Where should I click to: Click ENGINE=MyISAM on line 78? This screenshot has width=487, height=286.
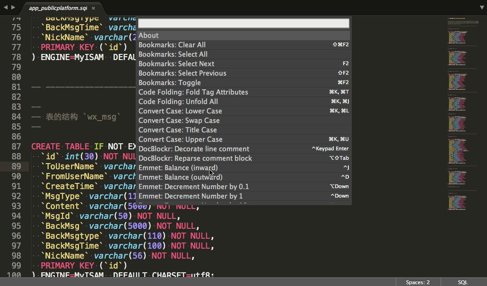(x=72, y=57)
